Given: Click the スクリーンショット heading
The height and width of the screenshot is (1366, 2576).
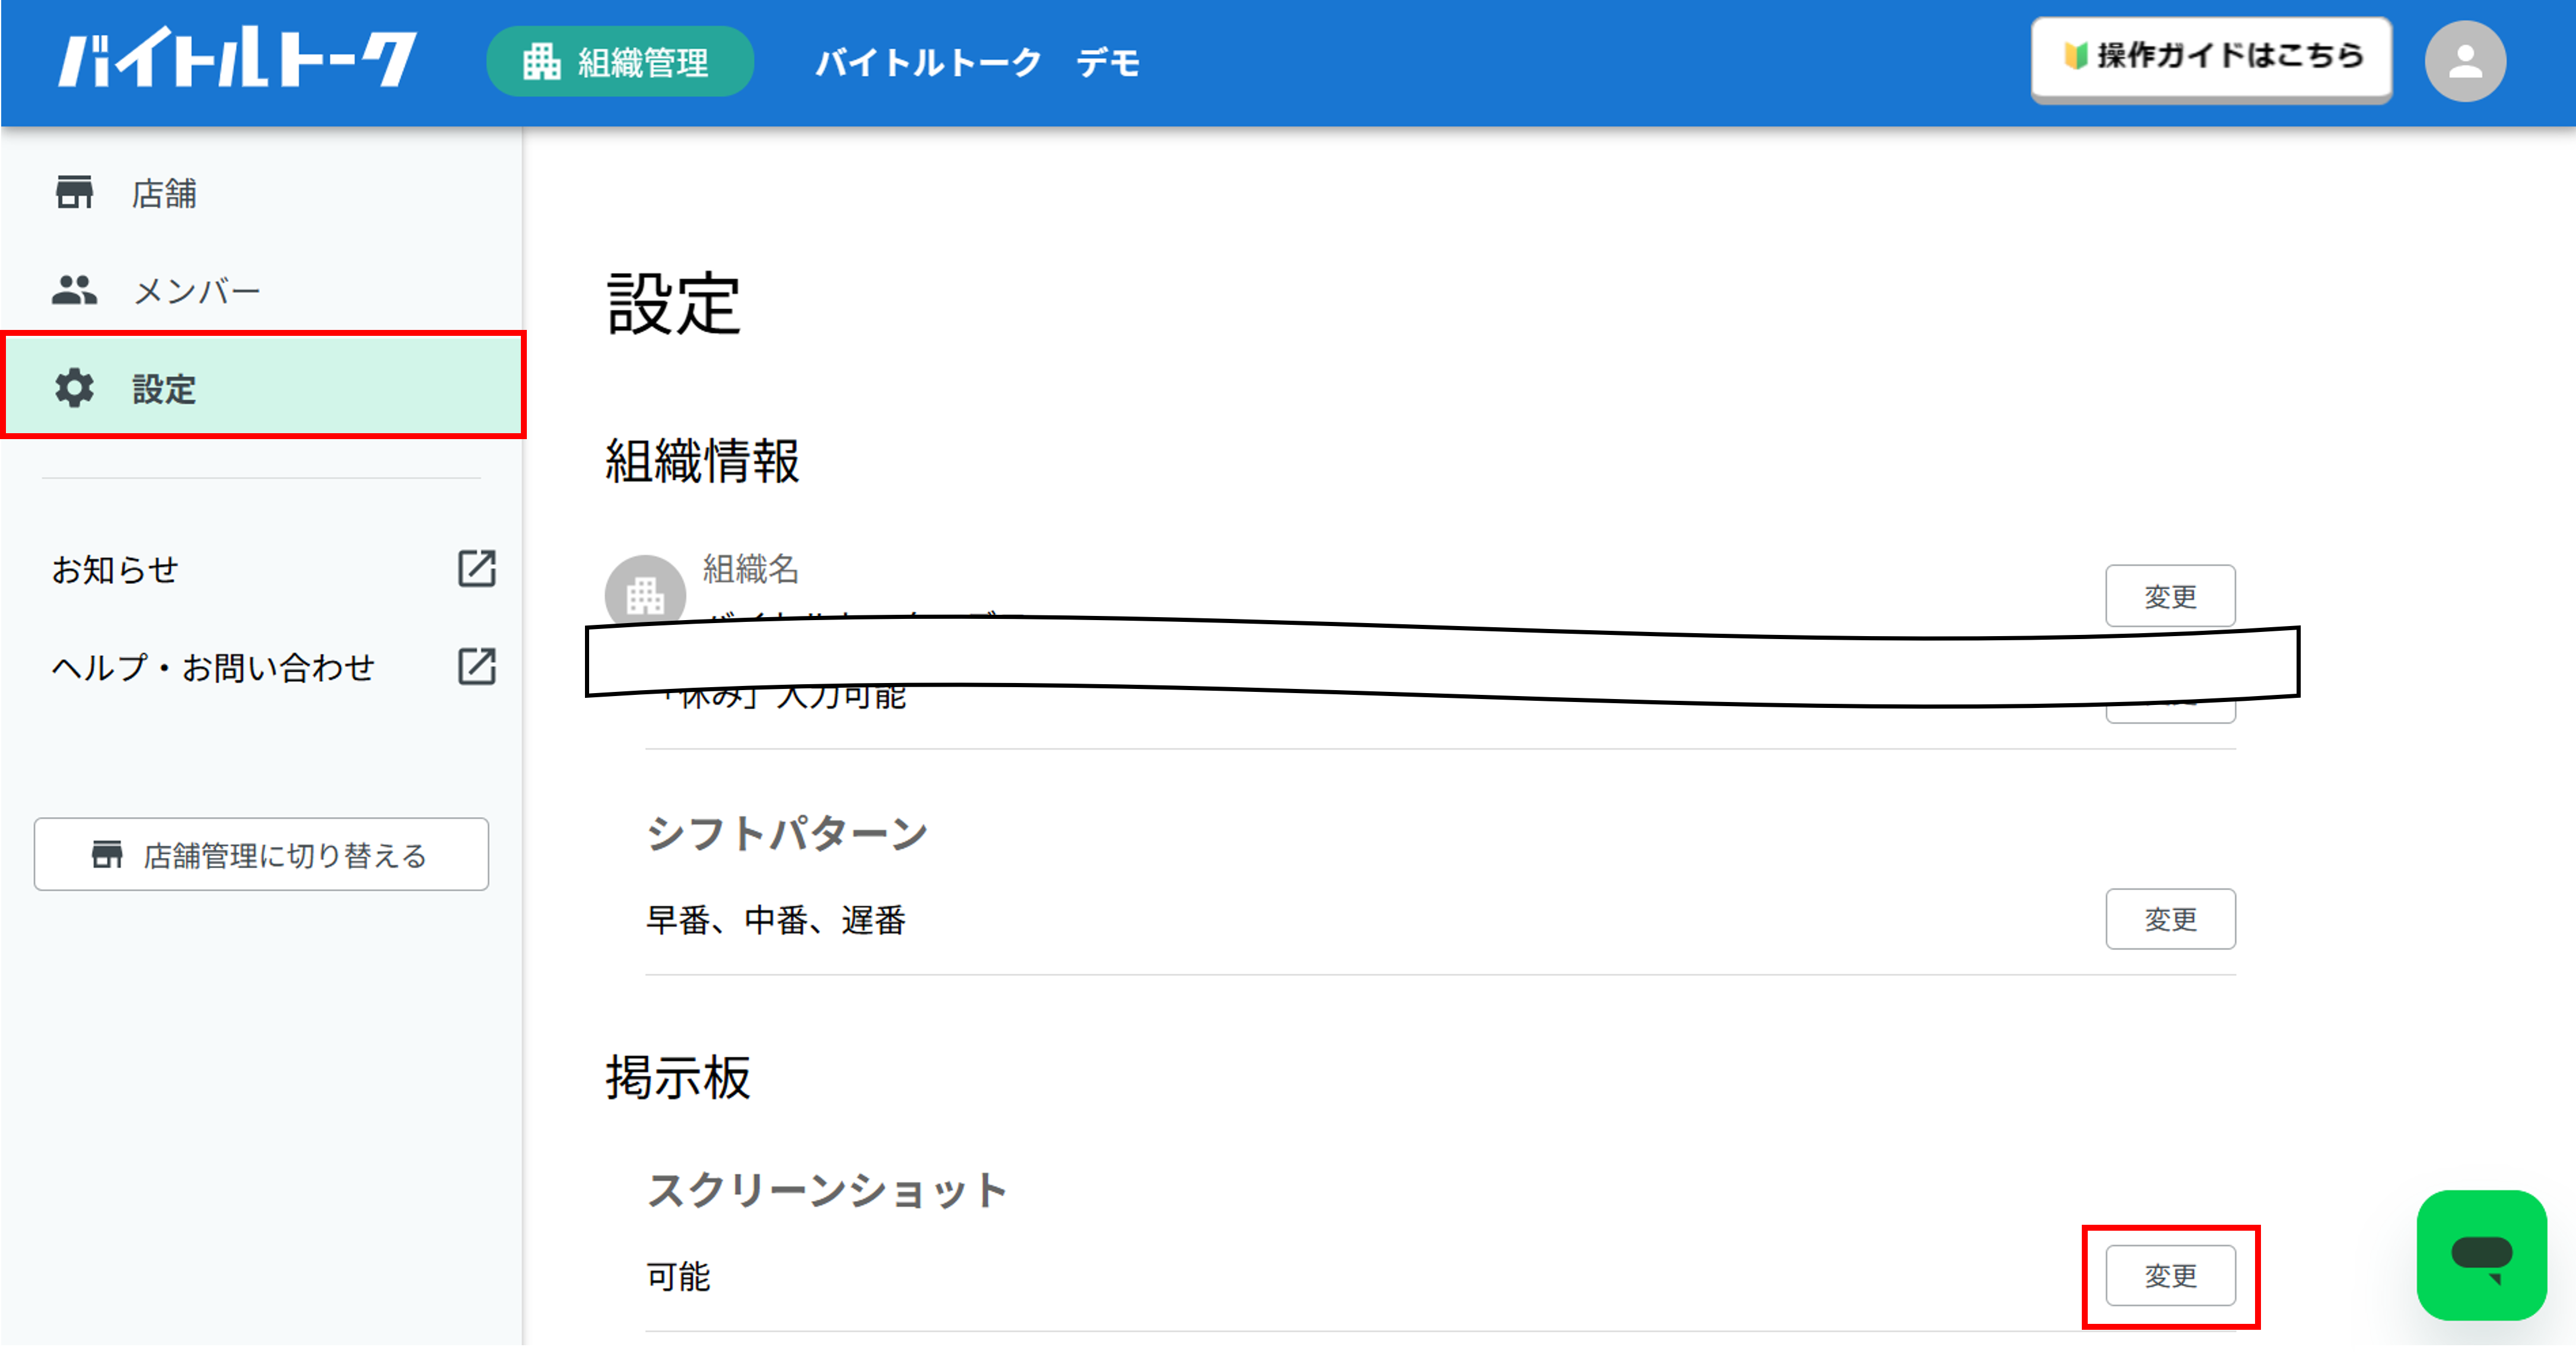Looking at the screenshot, I should tap(828, 1191).
